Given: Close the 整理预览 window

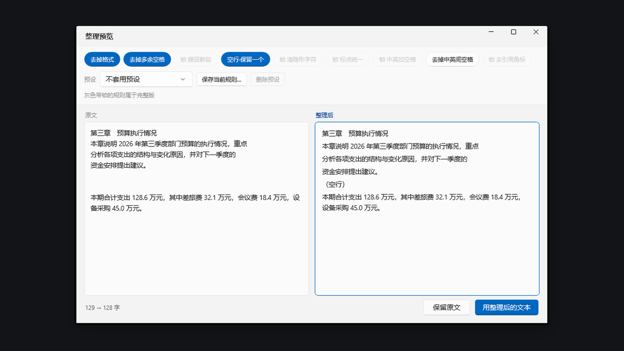Looking at the screenshot, I should [x=536, y=32].
